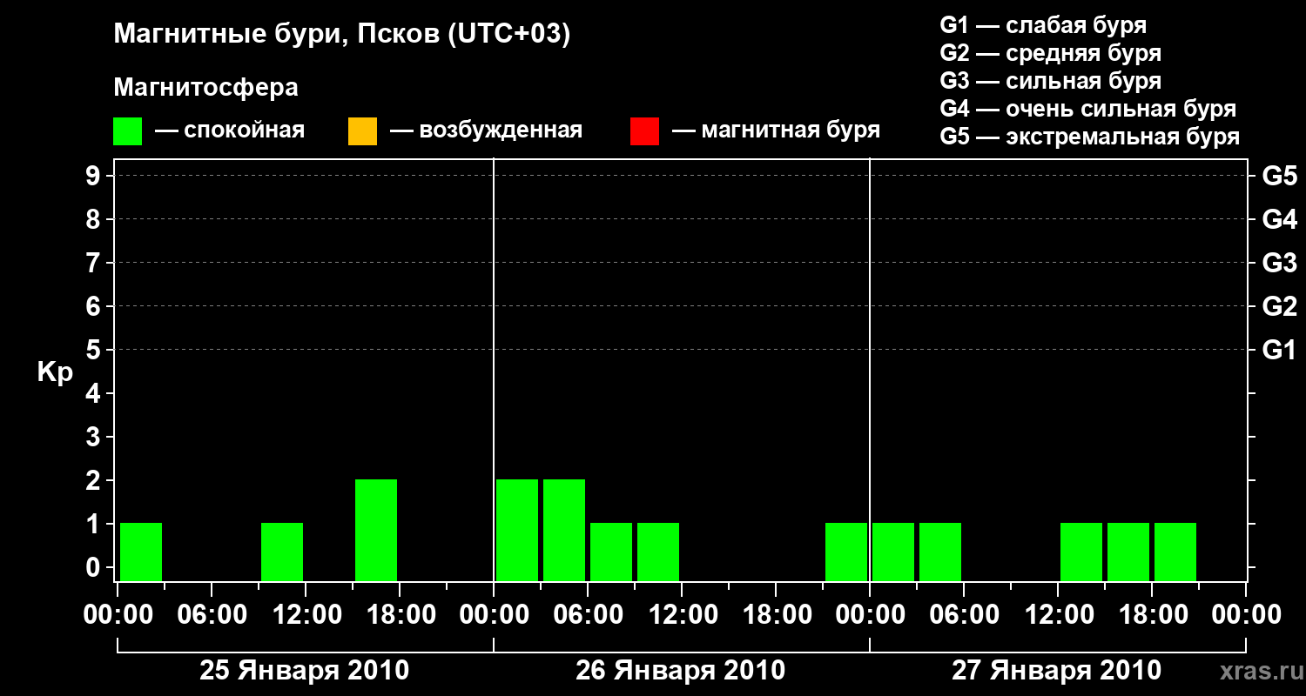This screenshot has width=1306, height=696.
Task: Click the 27 Января 00:00–03:00 green bar
Action: click(x=893, y=552)
